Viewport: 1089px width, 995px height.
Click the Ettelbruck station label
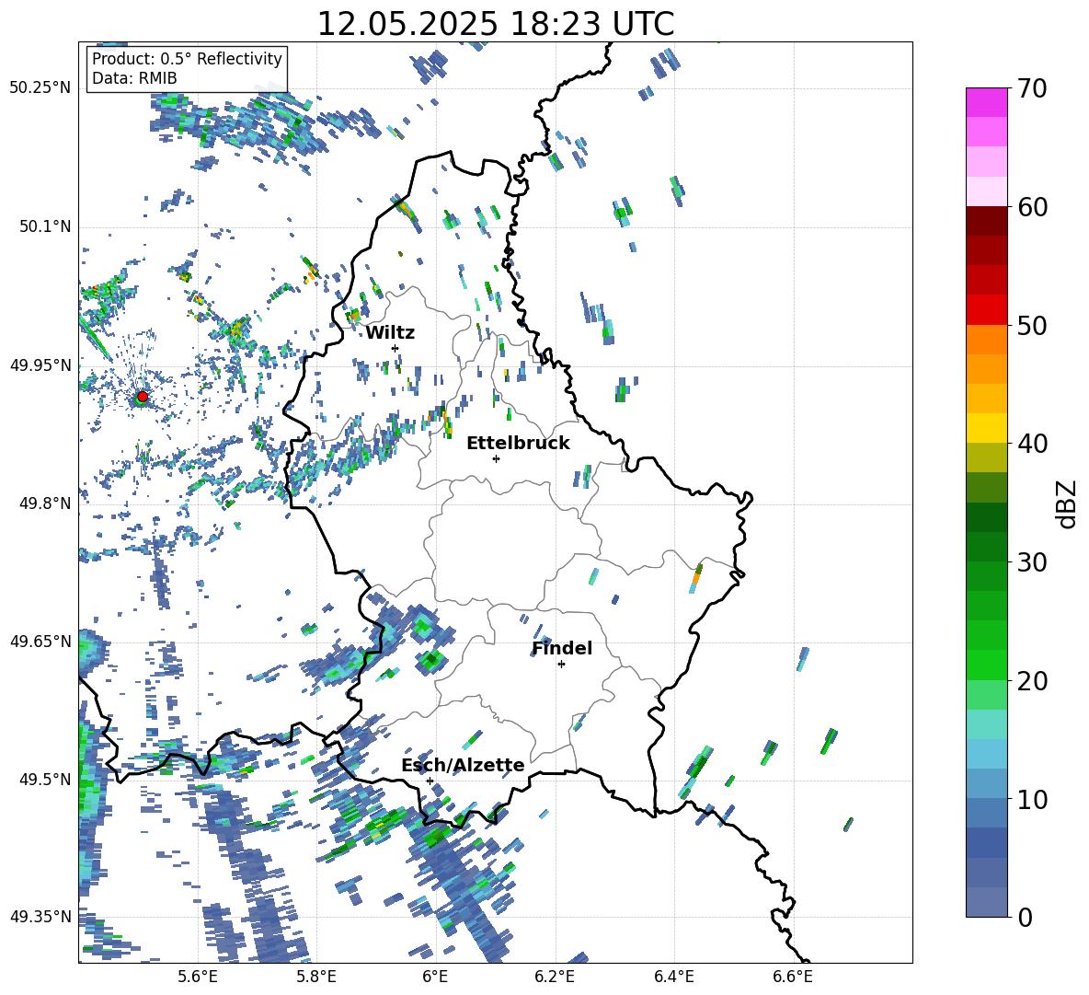[x=518, y=444]
